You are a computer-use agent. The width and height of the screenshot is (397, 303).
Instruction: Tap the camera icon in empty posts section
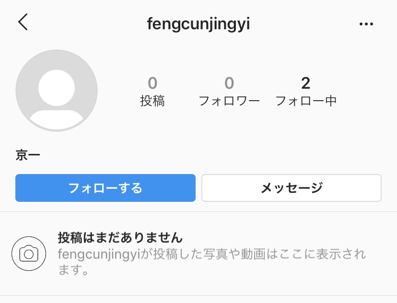click(x=29, y=254)
